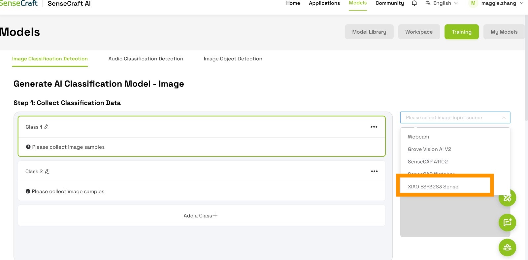Screen dimensions: 528x260
Task: Click the 'Step 1: Collect Classification Data' heading
Action: tap(67, 103)
